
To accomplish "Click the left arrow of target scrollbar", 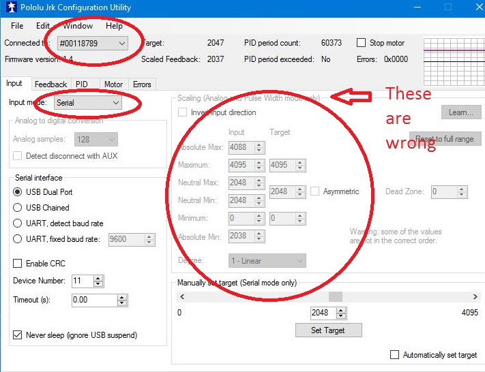I will point(182,297).
